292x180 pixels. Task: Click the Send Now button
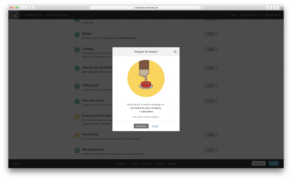(x=141, y=126)
